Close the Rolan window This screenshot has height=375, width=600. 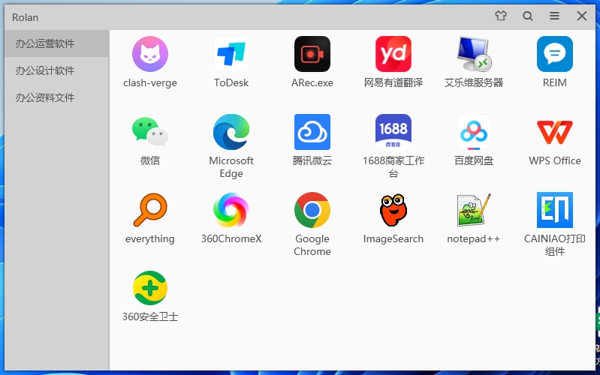(x=582, y=16)
